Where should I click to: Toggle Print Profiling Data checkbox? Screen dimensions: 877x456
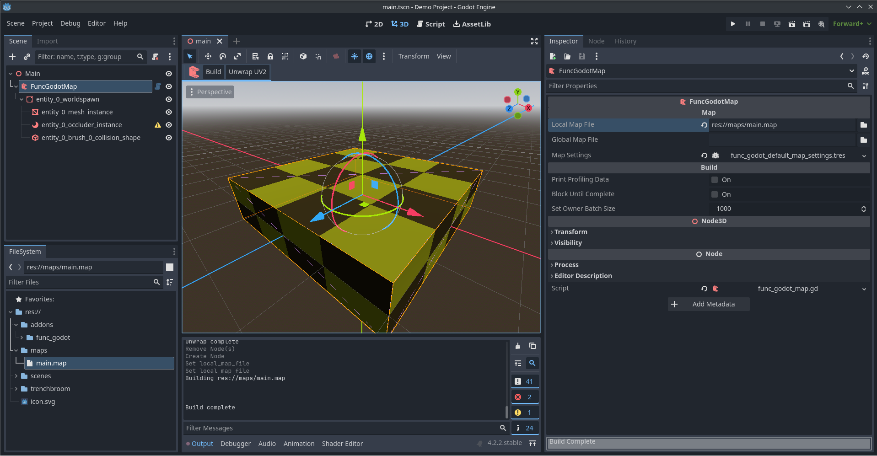pyautogui.click(x=715, y=180)
